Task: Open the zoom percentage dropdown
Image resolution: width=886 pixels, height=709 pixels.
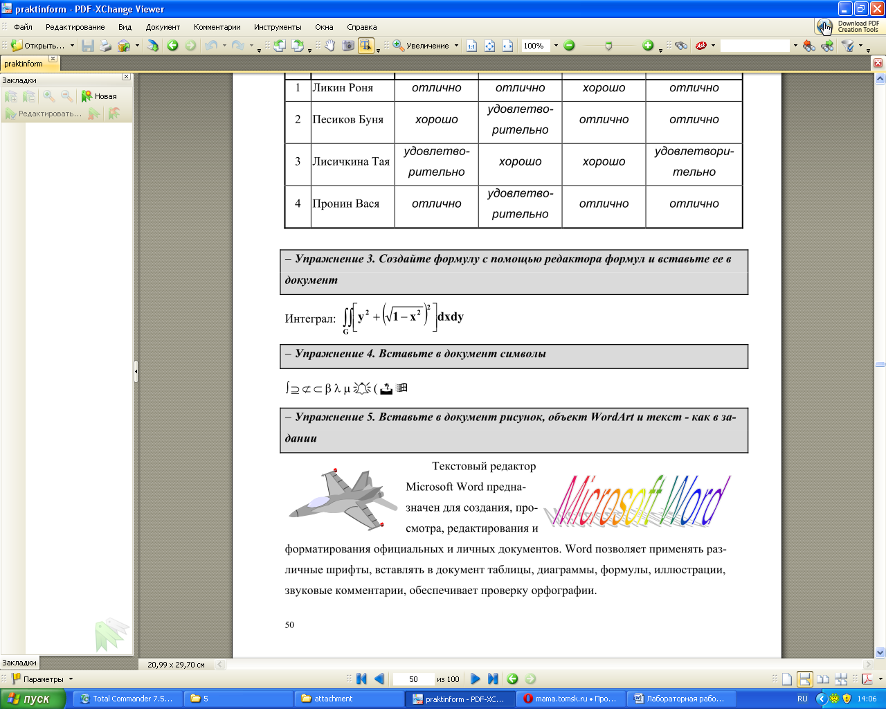Action: (x=555, y=46)
